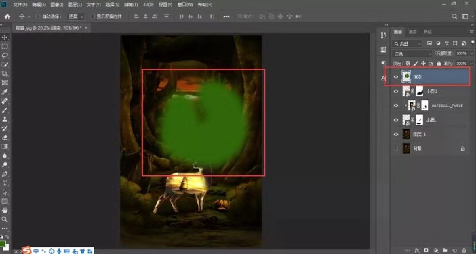The image size is (476, 254).
Task: Toggle the 显示变换控件 checkbox
Action: pos(93,17)
